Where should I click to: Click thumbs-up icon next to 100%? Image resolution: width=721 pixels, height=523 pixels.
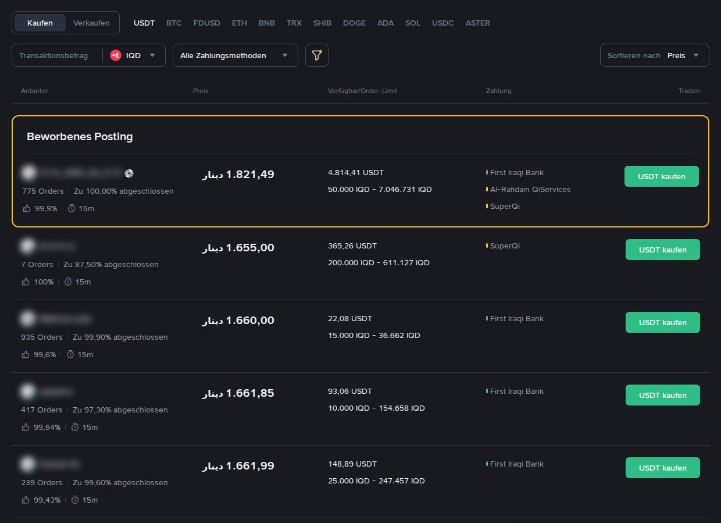click(26, 282)
